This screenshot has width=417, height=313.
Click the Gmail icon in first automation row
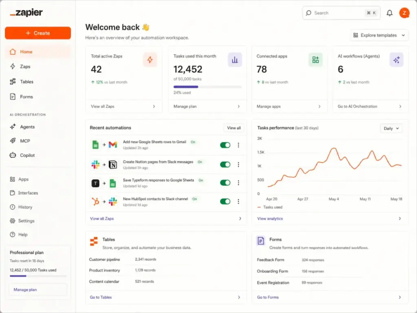click(113, 145)
